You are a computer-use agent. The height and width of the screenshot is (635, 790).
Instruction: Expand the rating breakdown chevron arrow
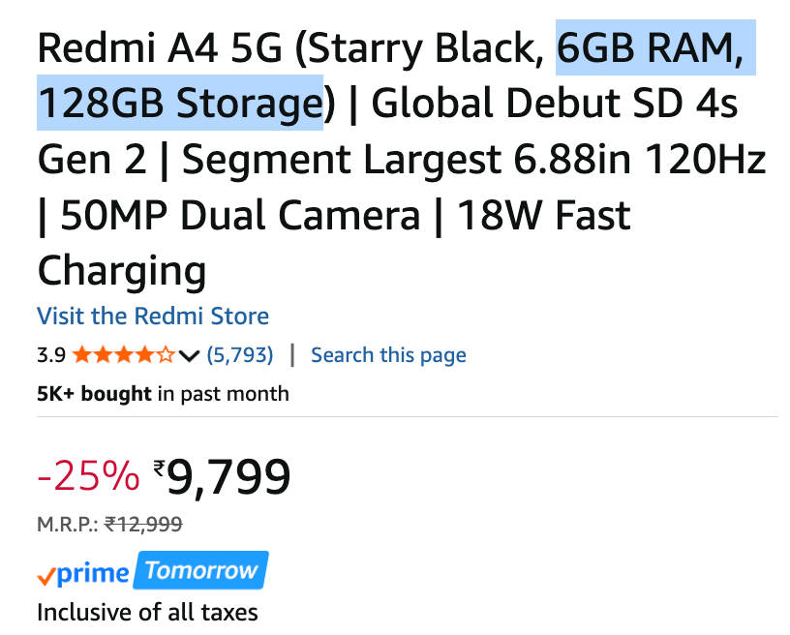[190, 356]
